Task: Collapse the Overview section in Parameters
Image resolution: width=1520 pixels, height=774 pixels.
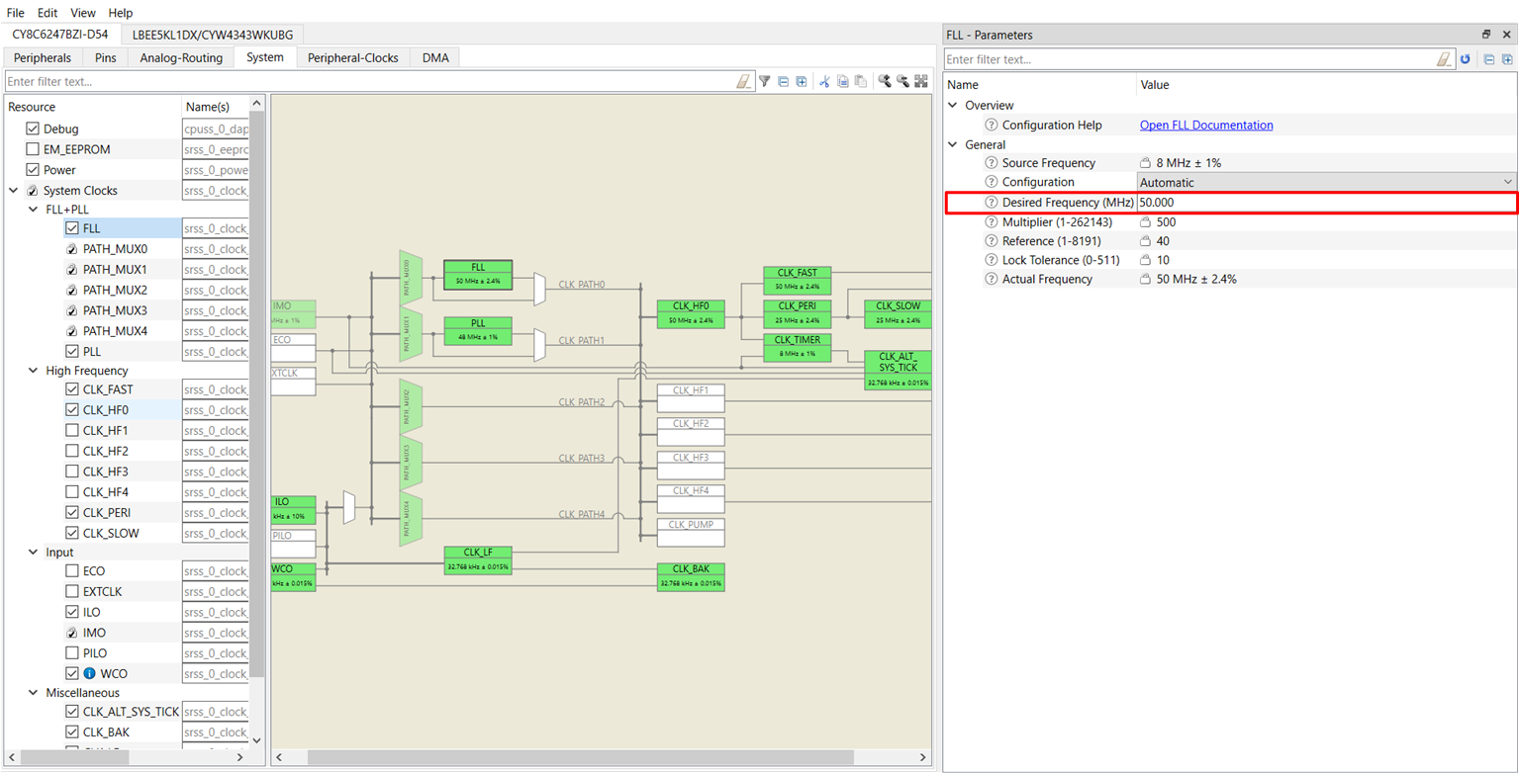Action: click(x=953, y=105)
